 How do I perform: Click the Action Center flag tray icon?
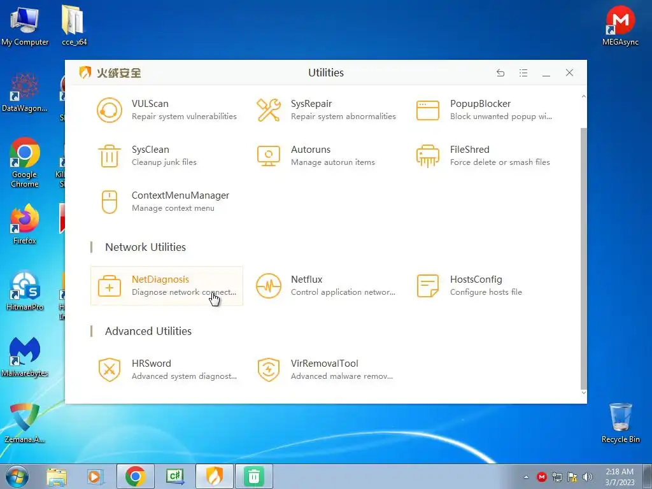[x=572, y=477]
